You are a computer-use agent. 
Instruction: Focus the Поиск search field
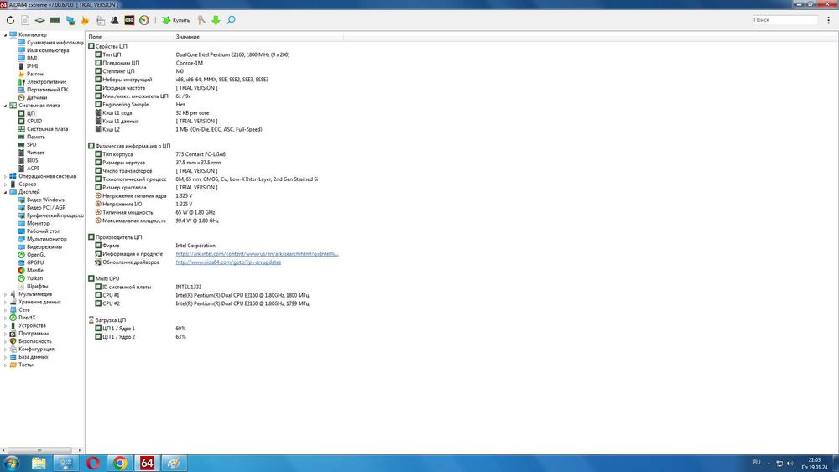point(784,20)
